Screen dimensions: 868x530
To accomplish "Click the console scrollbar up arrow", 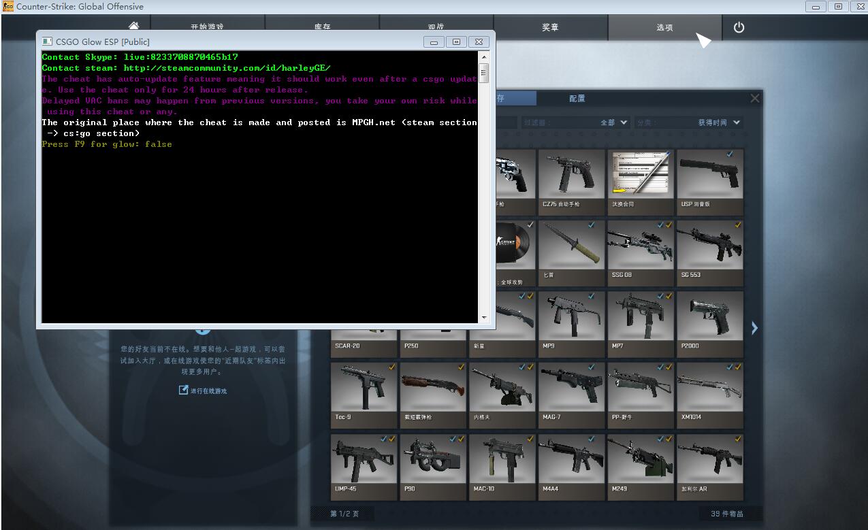I will pos(484,56).
